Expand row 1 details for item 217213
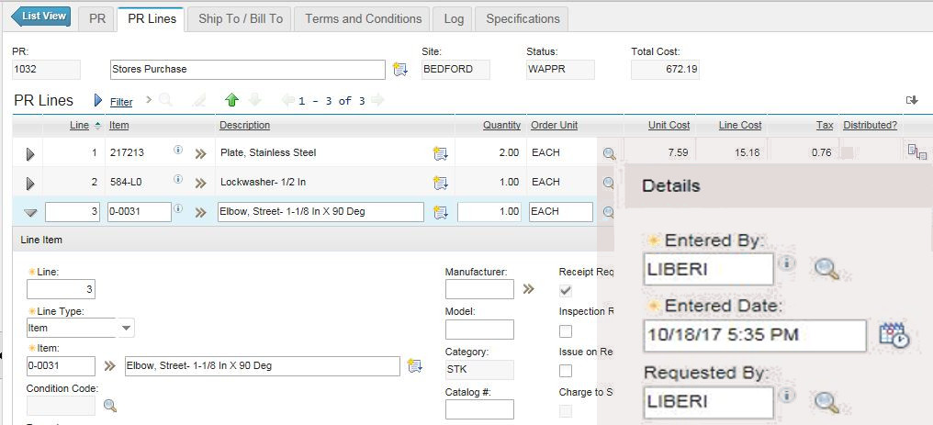The image size is (933, 425). point(30,154)
